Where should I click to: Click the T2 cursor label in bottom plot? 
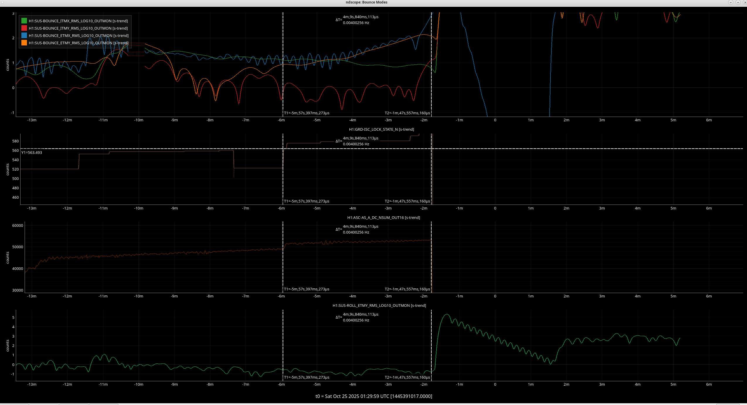(x=407, y=377)
